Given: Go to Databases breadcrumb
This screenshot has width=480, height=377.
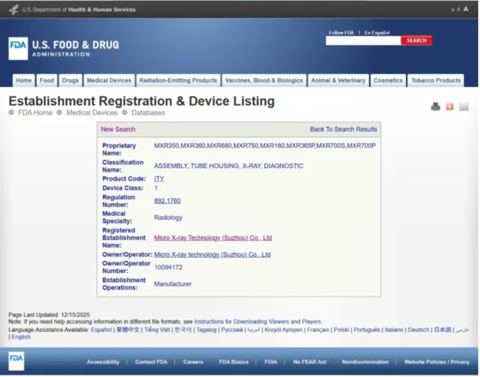Looking at the screenshot, I should (148, 112).
